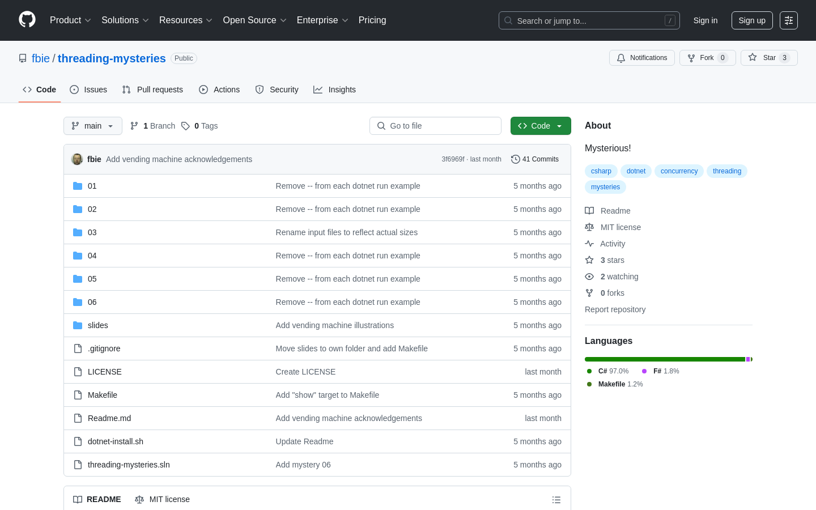This screenshot has height=510, width=816.
Task: Open the Readme.md file
Action: tap(109, 418)
